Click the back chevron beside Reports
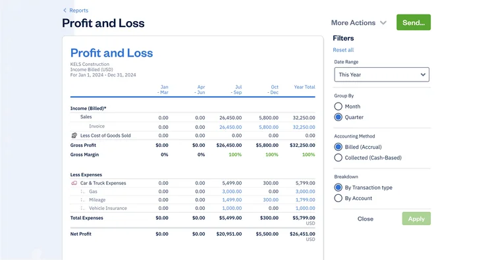 tap(65, 11)
